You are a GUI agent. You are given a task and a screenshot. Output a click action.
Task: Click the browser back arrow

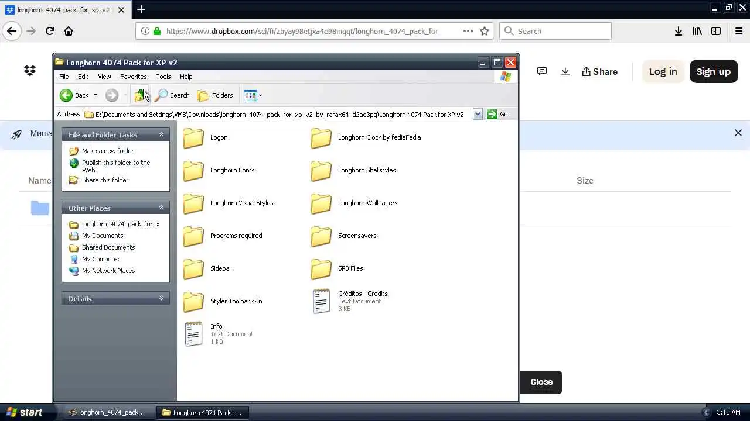(12, 31)
